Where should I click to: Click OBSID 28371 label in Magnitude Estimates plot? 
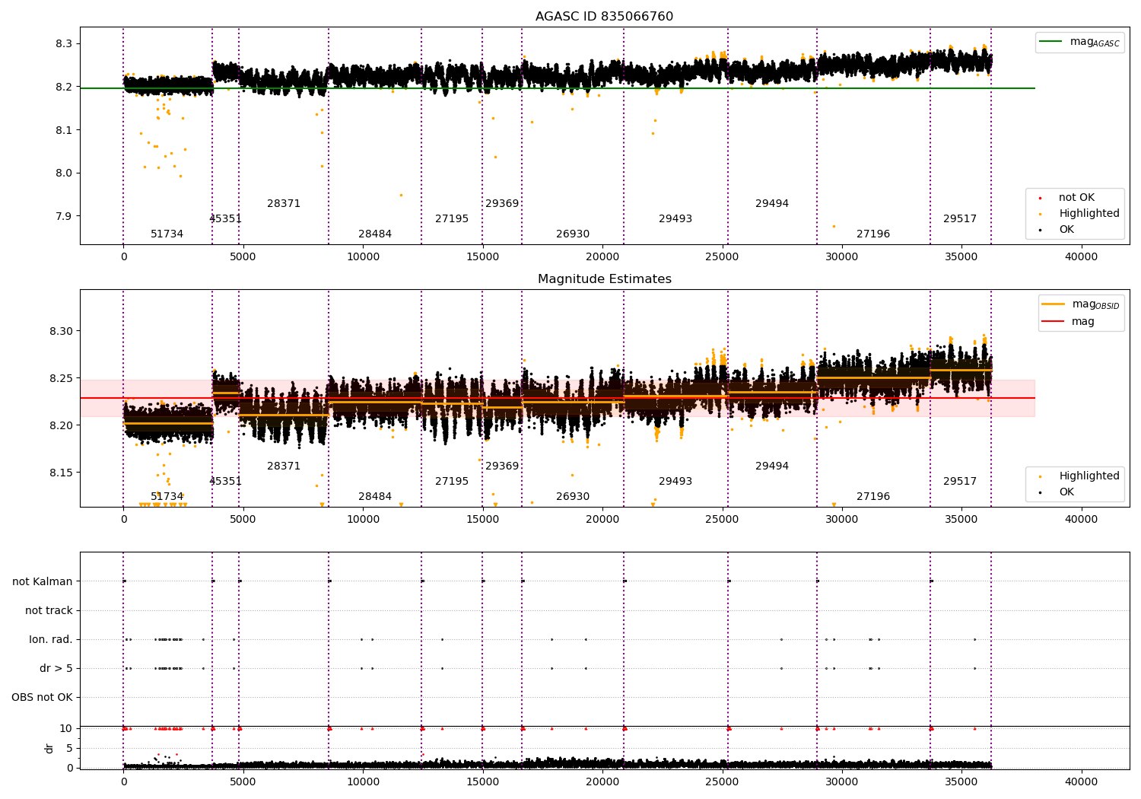pos(284,466)
